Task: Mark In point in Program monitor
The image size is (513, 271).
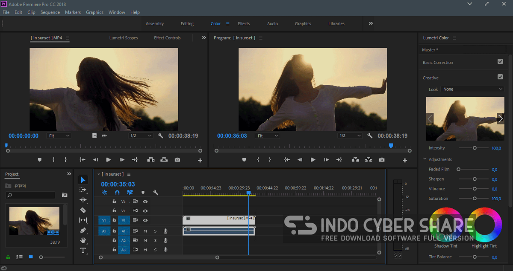Action: point(258,160)
